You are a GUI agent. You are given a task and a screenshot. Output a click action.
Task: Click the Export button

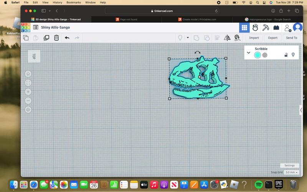[273, 38]
